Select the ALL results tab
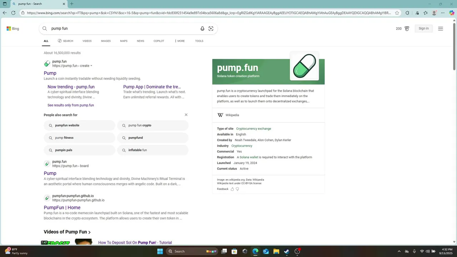 (46, 41)
